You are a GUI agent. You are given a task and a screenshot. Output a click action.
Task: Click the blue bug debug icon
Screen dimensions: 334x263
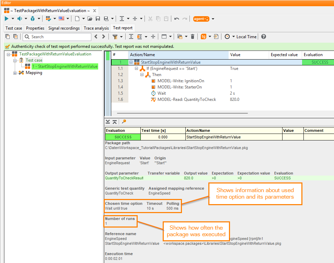click(x=33, y=19)
